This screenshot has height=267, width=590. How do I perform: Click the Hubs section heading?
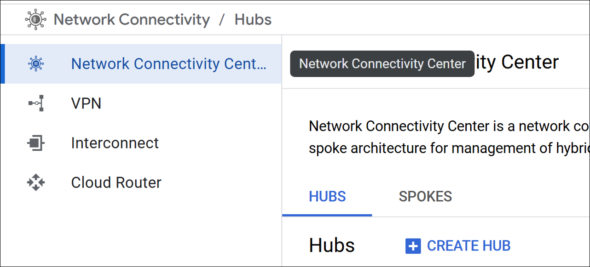pos(331,245)
